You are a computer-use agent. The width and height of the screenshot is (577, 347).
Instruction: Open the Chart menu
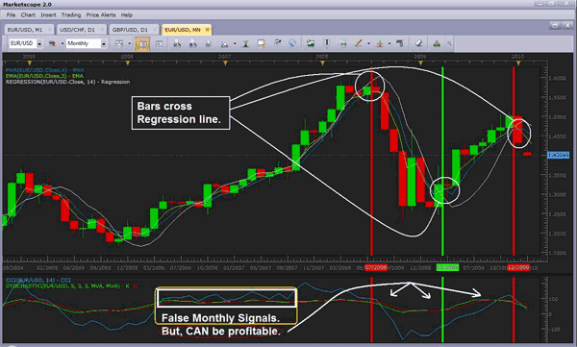[28, 14]
